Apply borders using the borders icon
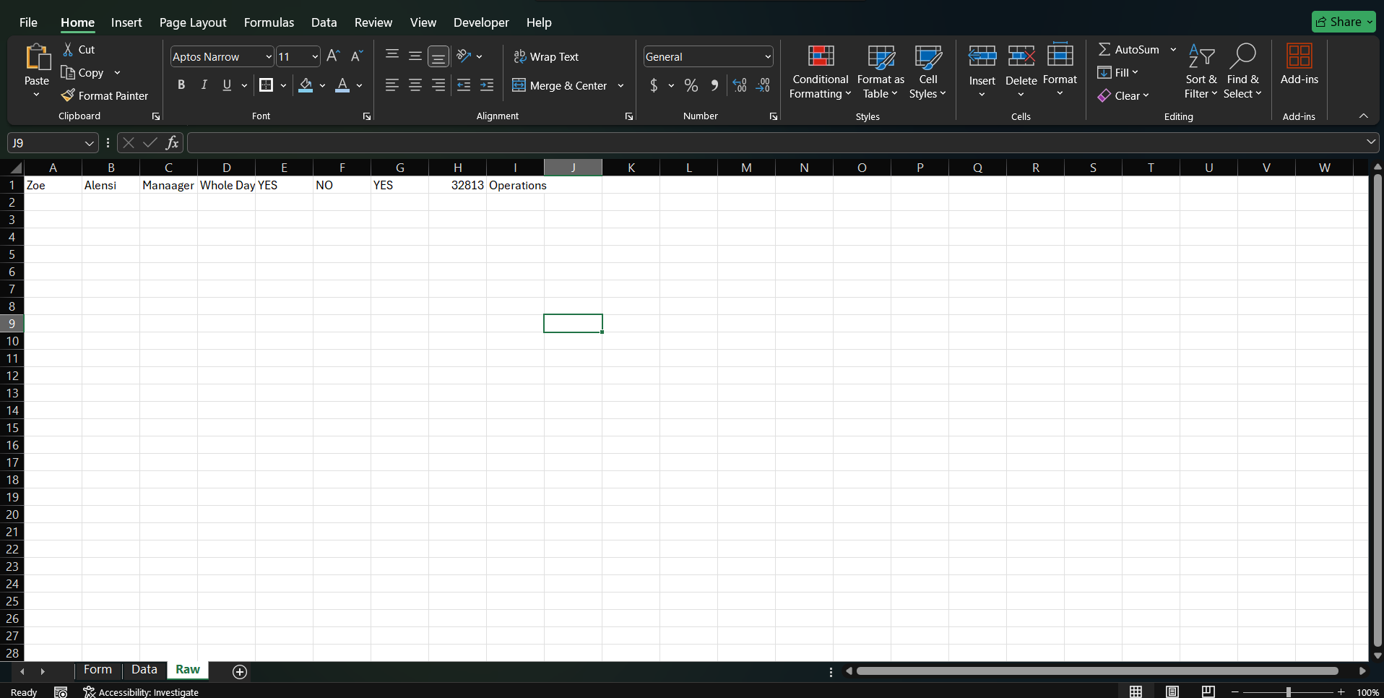The height and width of the screenshot is (698, 1384). [x=266, y=85]
